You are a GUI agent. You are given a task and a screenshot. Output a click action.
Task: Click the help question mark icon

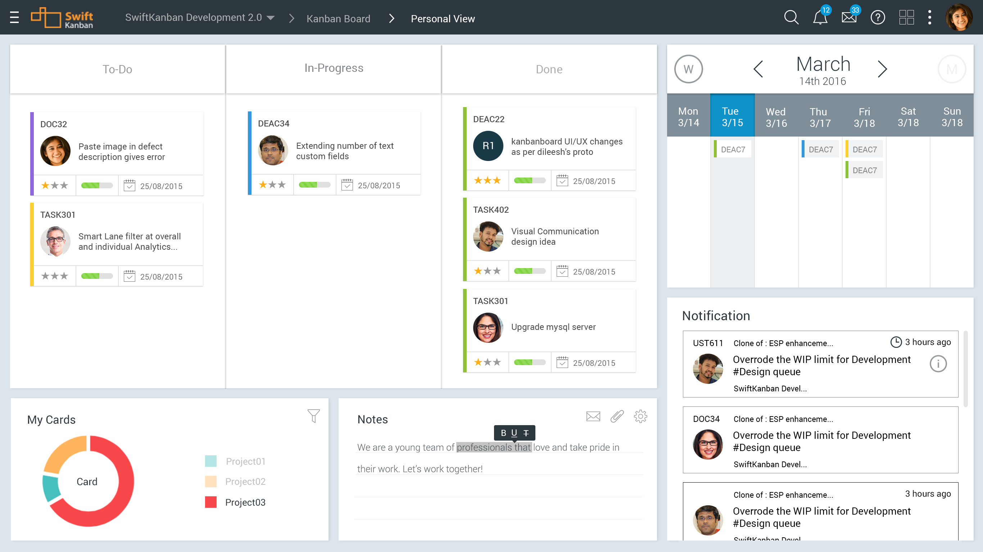(x=878, y=18)
